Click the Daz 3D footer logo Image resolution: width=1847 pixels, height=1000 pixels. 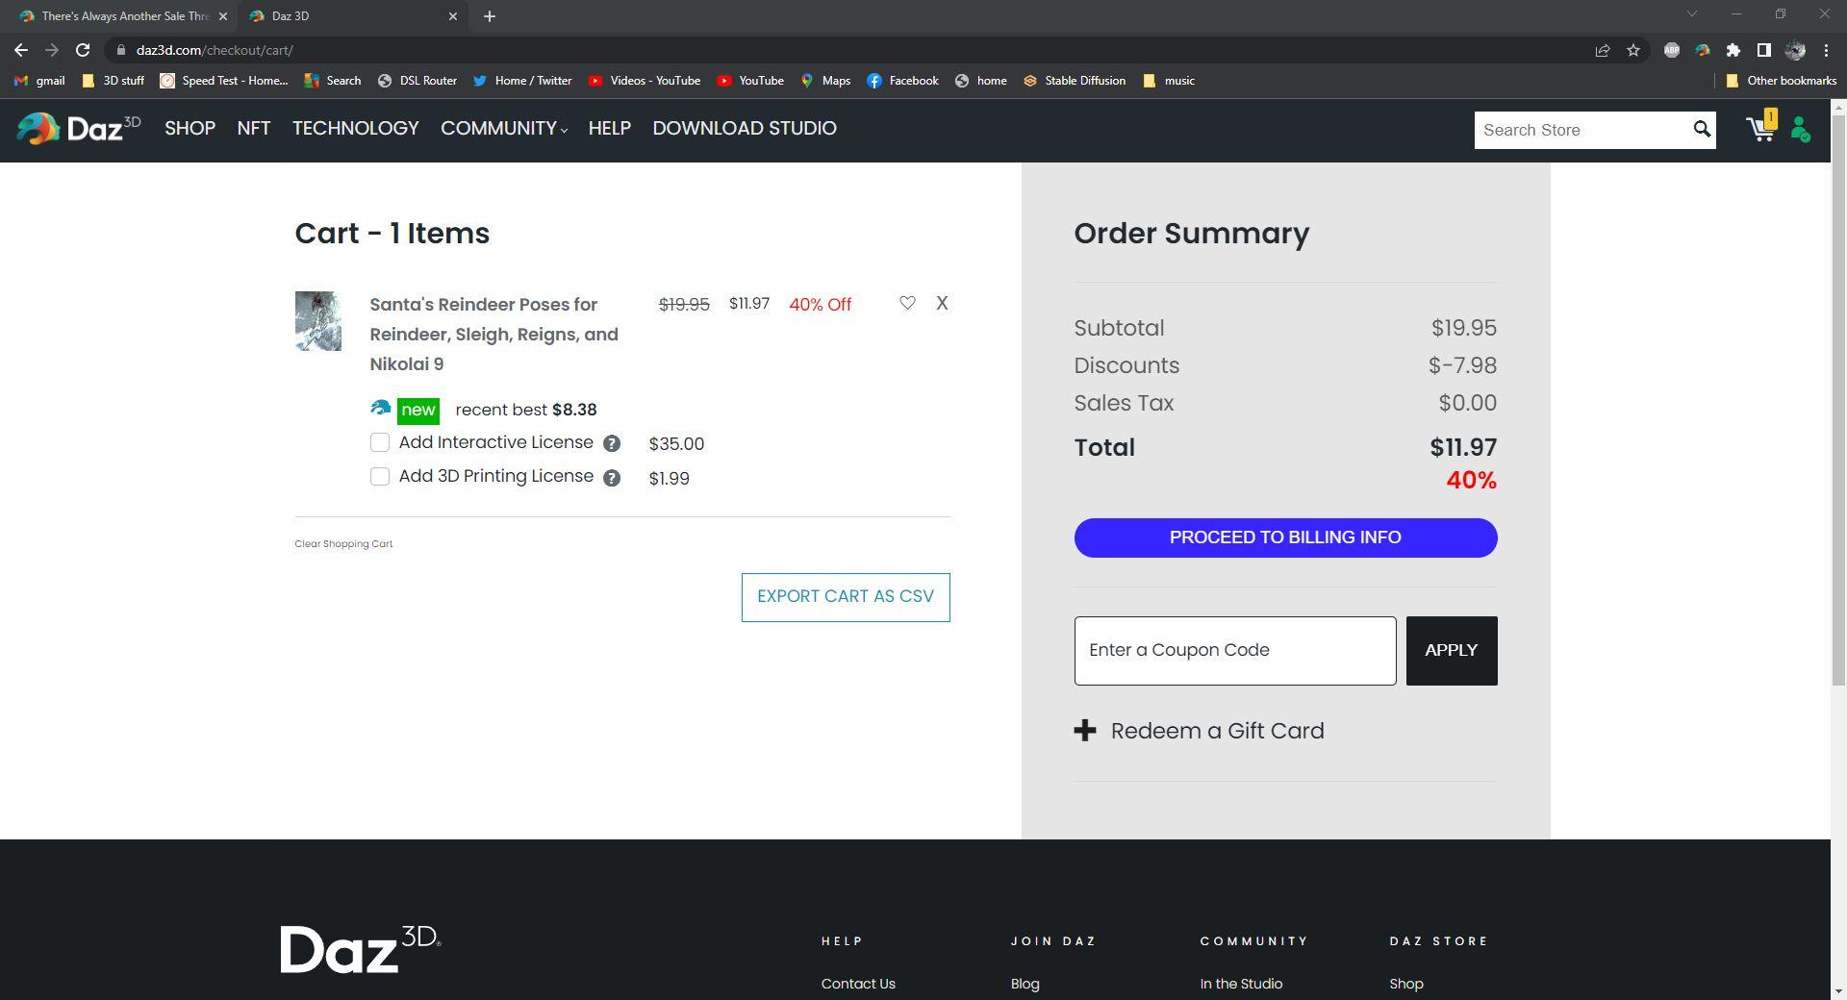click(361, 949)
